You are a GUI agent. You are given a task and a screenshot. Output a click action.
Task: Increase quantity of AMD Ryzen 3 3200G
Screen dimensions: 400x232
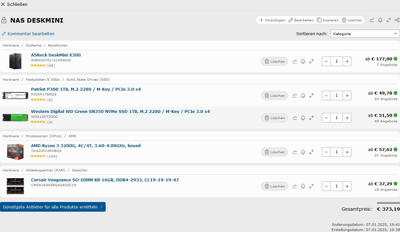click(x=347, y=152)
